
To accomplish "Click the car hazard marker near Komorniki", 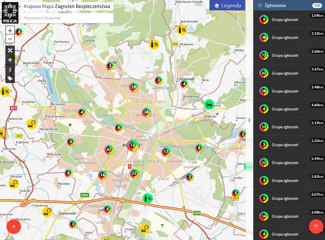I will [47, 212].
